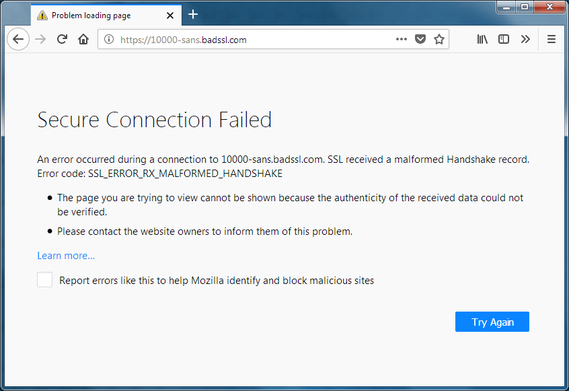Open the hamburger menu
Viewport: 569px width, 391px height.
coord(551,39)
